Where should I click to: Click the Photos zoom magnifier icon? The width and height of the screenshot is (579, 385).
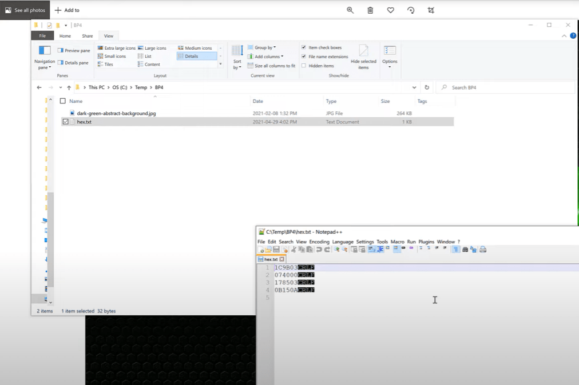pos(350,10)
